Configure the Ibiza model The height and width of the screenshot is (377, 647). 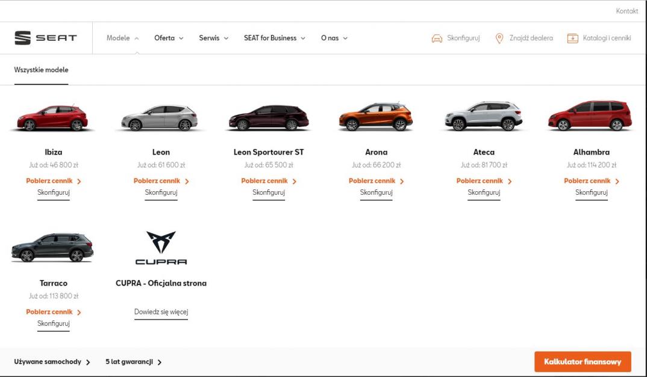pyautogui.click(x=54, y=193)
